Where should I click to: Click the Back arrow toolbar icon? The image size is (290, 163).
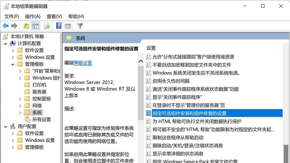[6, 26]
